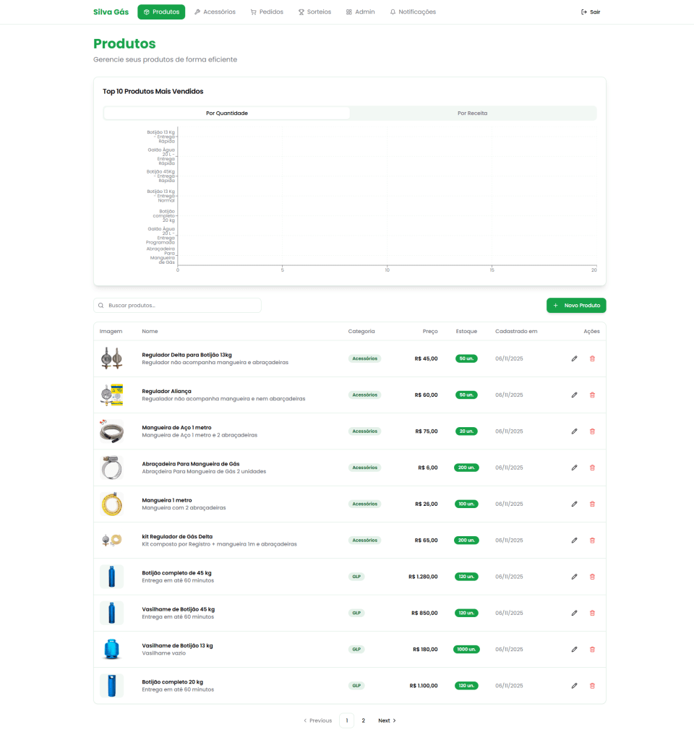Click the search magnifier icon
The width and height of the screenshot is (694, 740).
coord(100,305)
